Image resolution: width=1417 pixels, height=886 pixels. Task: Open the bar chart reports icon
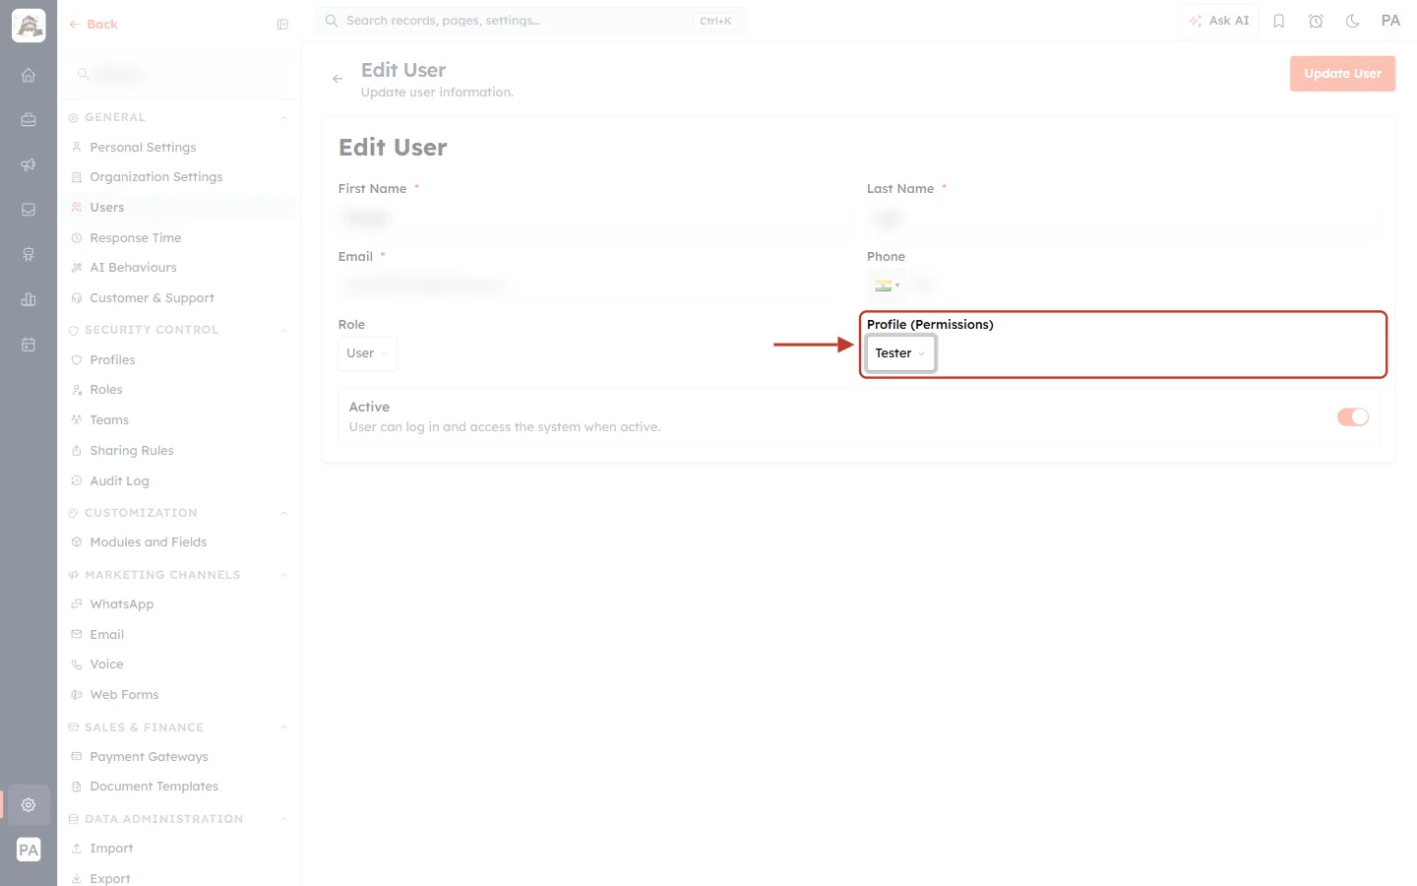coord(29,299)
